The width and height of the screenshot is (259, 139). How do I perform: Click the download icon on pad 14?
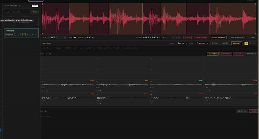pyautogui.click(x=101, y=104)
